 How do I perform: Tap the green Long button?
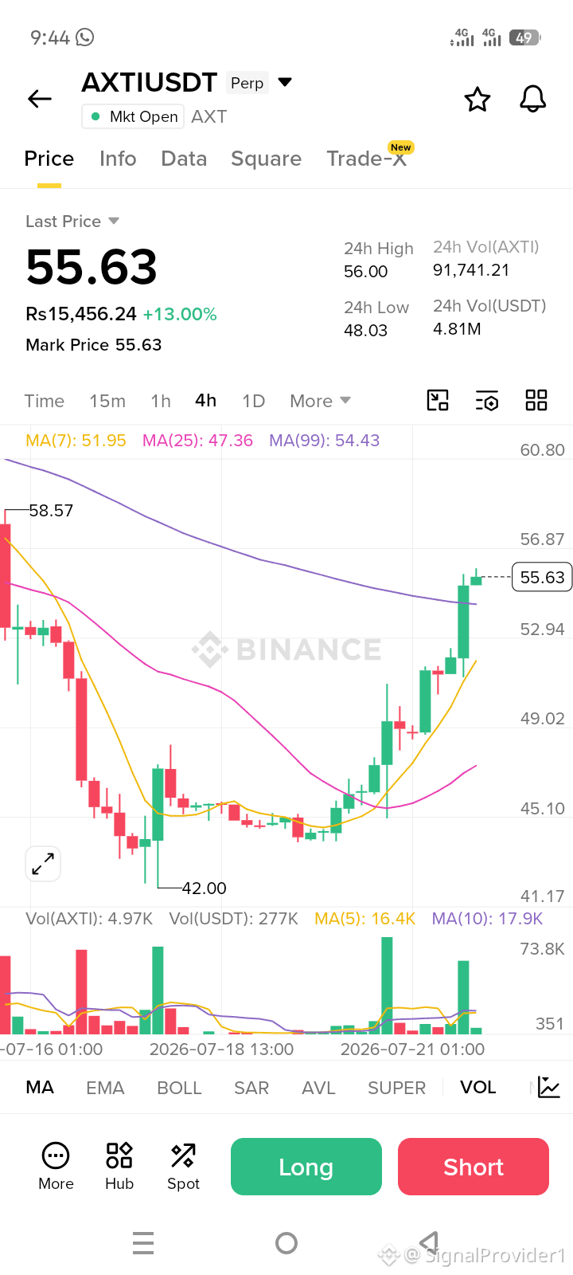[x=306, y=1167]
